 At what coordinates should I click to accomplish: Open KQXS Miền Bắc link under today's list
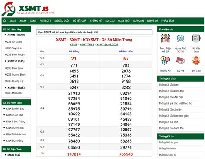14,93
